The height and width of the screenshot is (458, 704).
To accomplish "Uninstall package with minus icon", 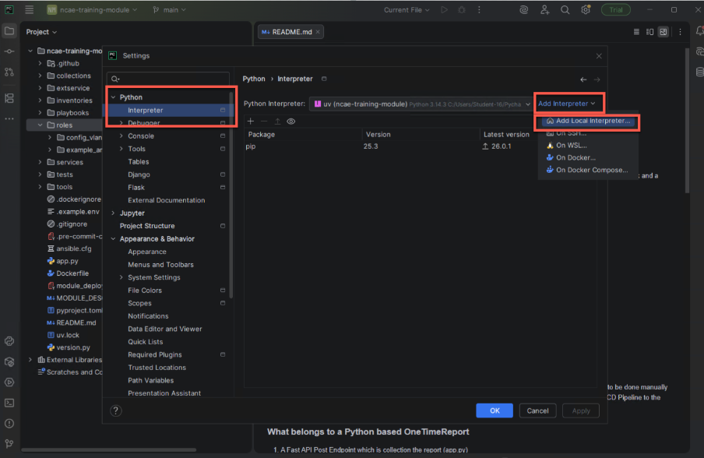I will (264, 122).
